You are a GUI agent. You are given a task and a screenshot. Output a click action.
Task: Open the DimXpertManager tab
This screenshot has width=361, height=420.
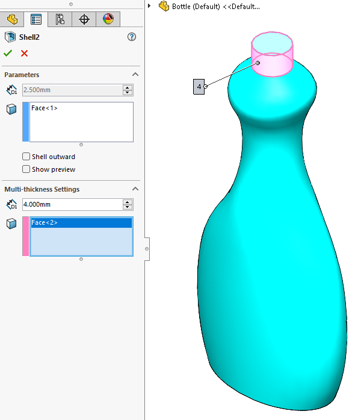coord(84,19)
